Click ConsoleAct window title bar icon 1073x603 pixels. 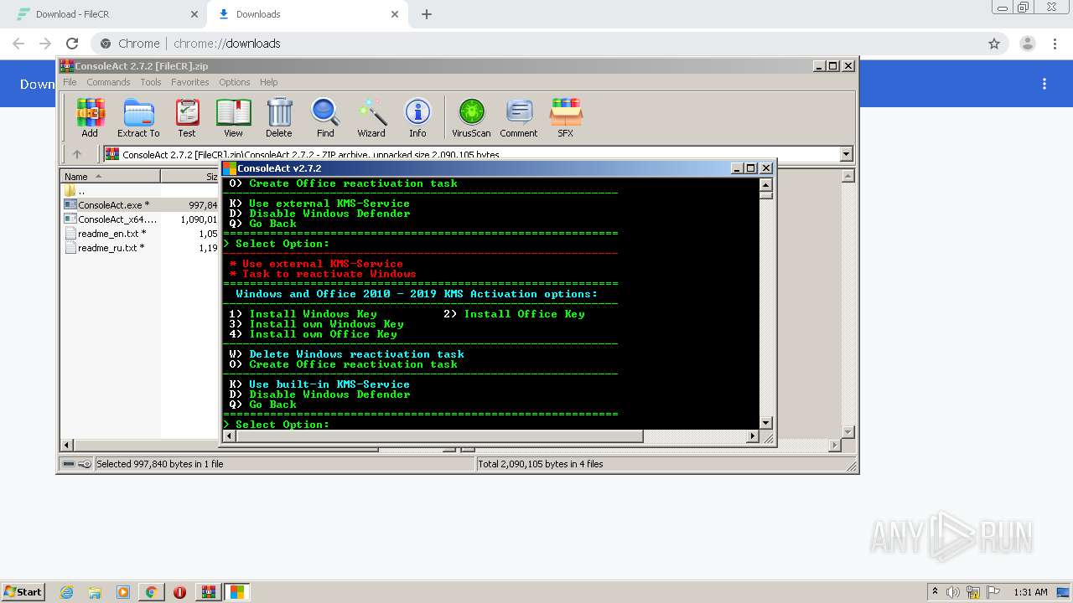pos(229,168)
